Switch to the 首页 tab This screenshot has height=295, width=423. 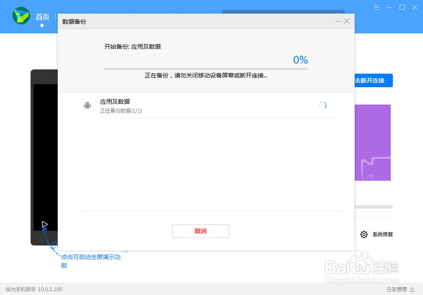pyautogui.click(x=43, y=17)
